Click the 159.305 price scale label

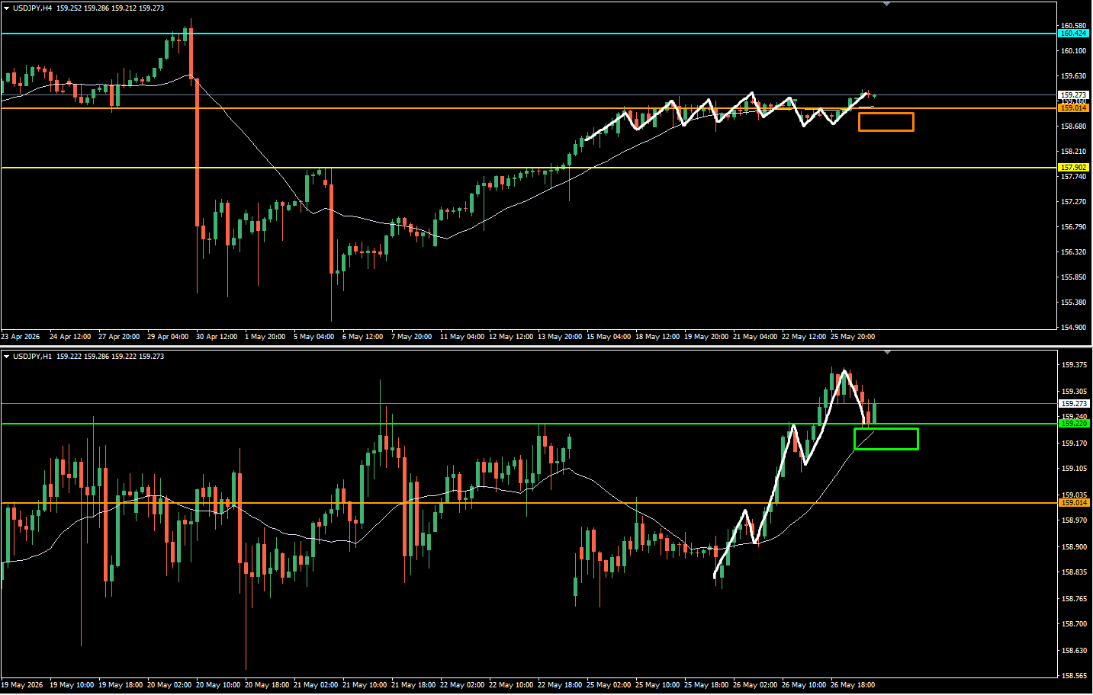[1073, 392]
